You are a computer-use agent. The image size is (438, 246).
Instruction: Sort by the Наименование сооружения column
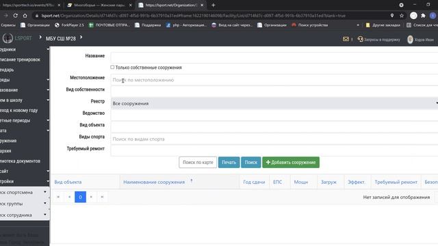pos(154,182)
